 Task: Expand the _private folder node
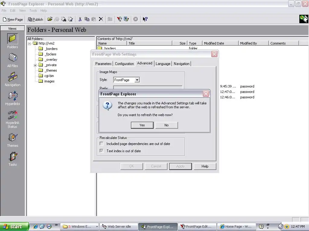point(35,65)
